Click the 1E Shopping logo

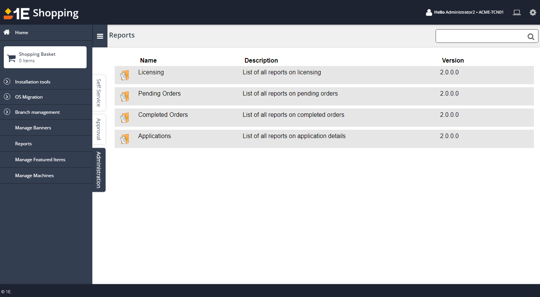(41, 13)
